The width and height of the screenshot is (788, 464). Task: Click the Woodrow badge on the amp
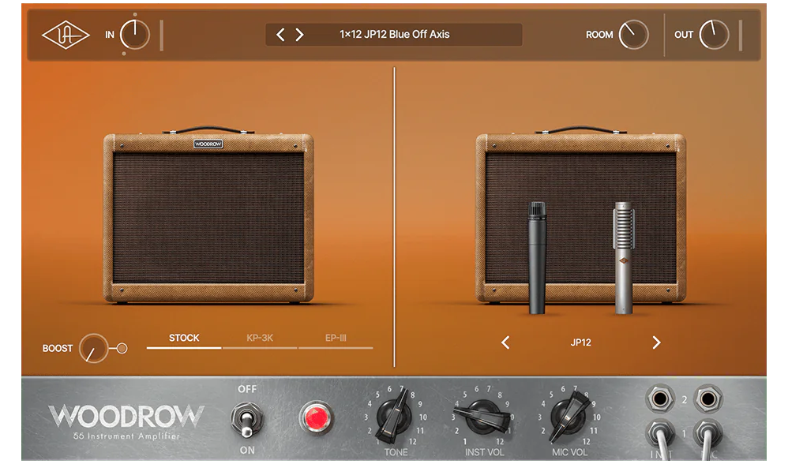point(208,144)
